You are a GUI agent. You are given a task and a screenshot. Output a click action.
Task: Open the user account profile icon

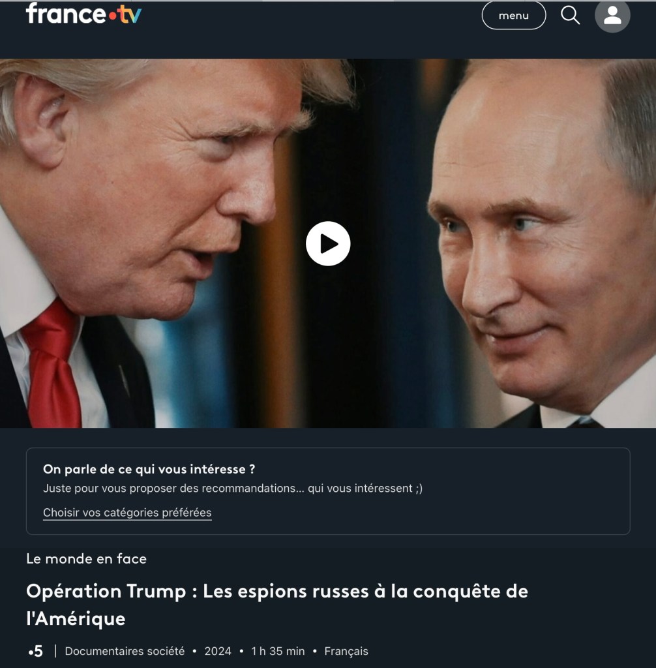612,16
